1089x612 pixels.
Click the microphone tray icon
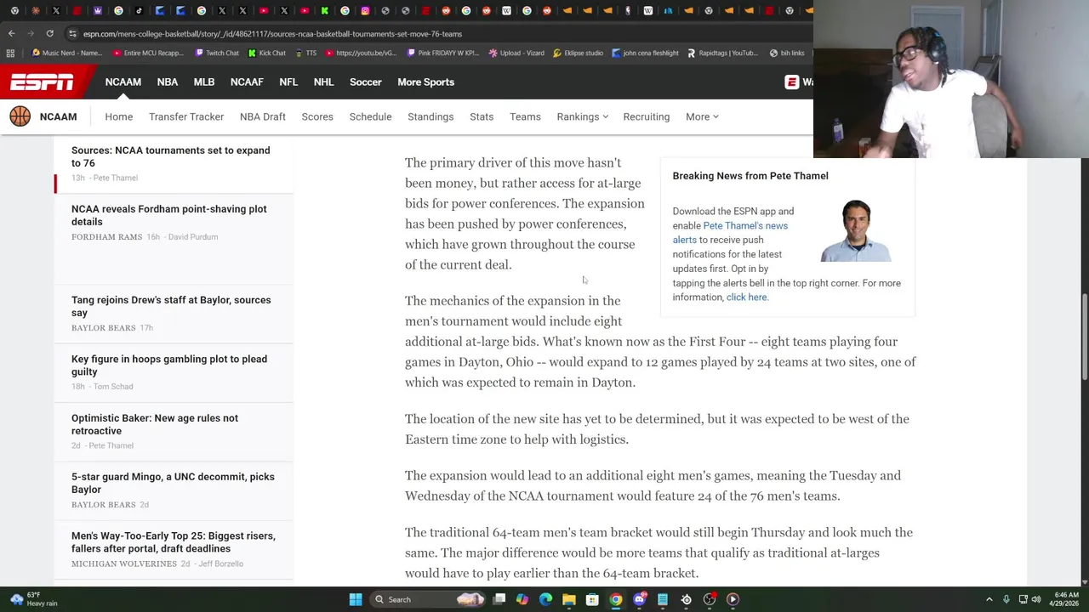coord(1006,599)
